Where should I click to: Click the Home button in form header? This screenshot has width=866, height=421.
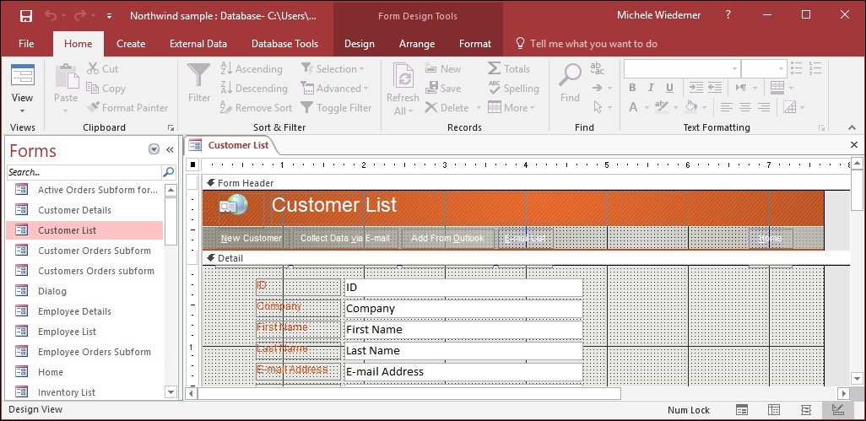pos(771,239)
